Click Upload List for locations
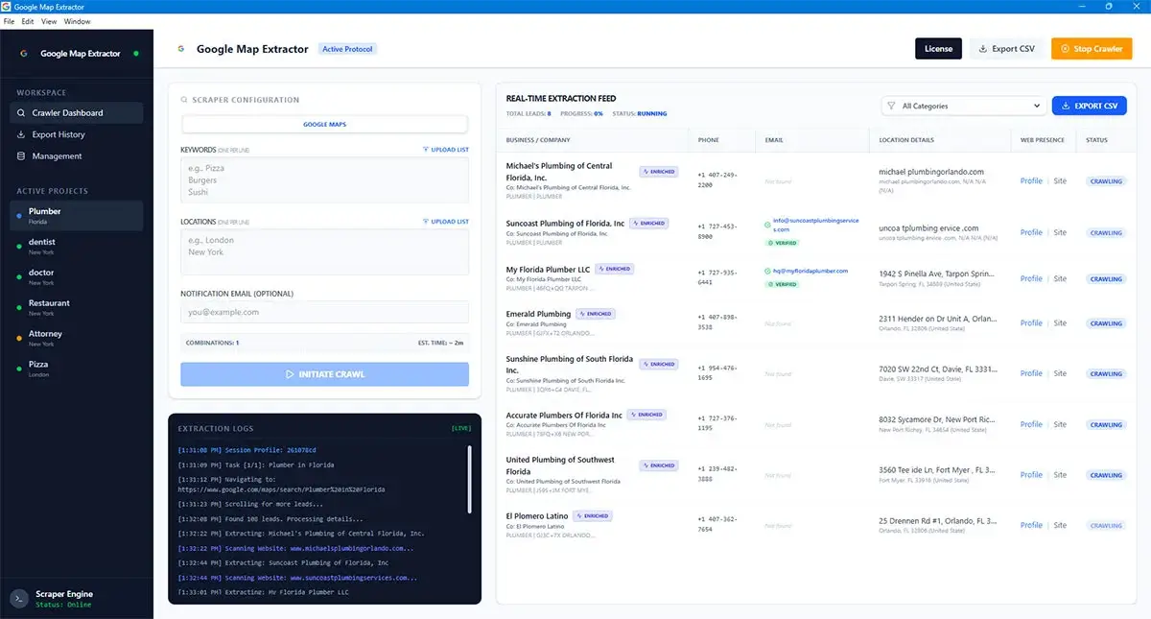Image resolution: width=1151 pixels, height=619 pixels. [446, 222]
